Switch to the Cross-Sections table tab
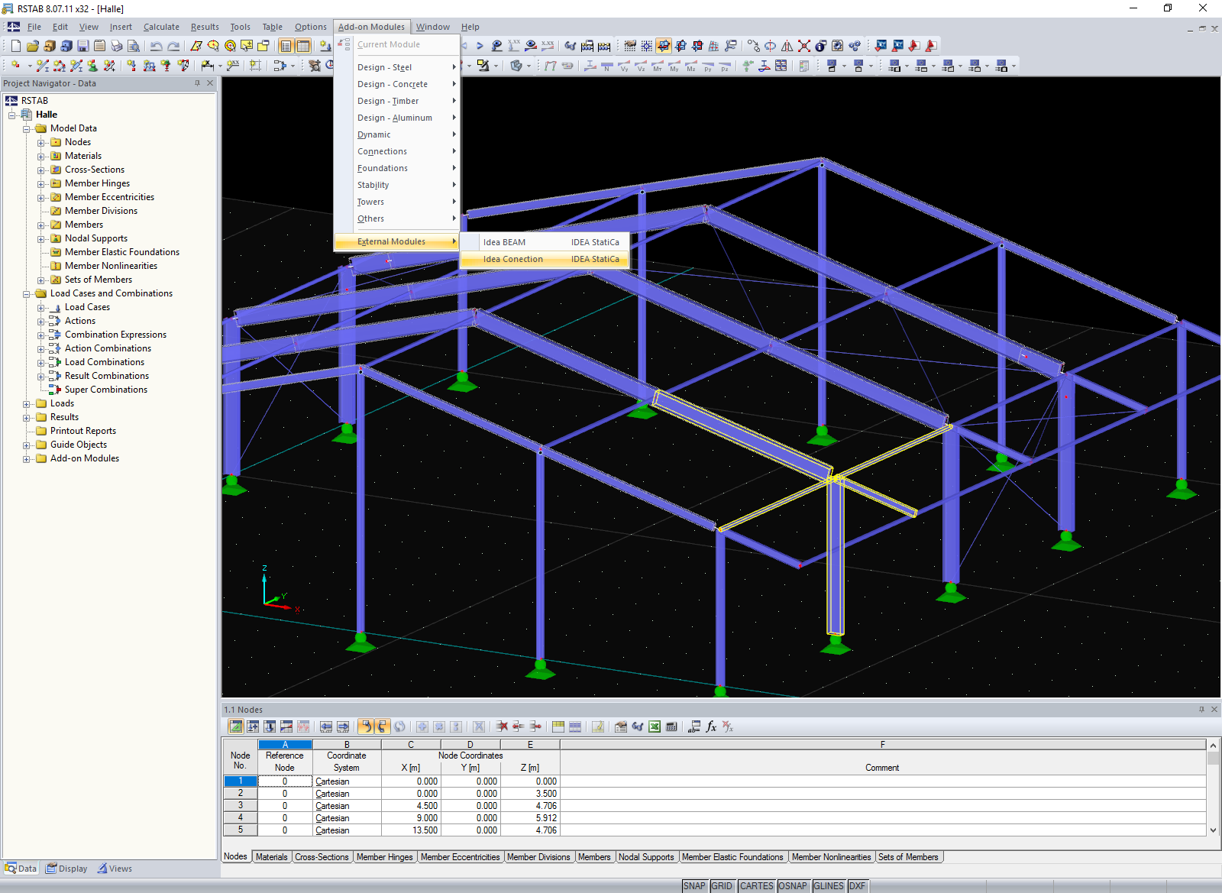 click(322, 857)
